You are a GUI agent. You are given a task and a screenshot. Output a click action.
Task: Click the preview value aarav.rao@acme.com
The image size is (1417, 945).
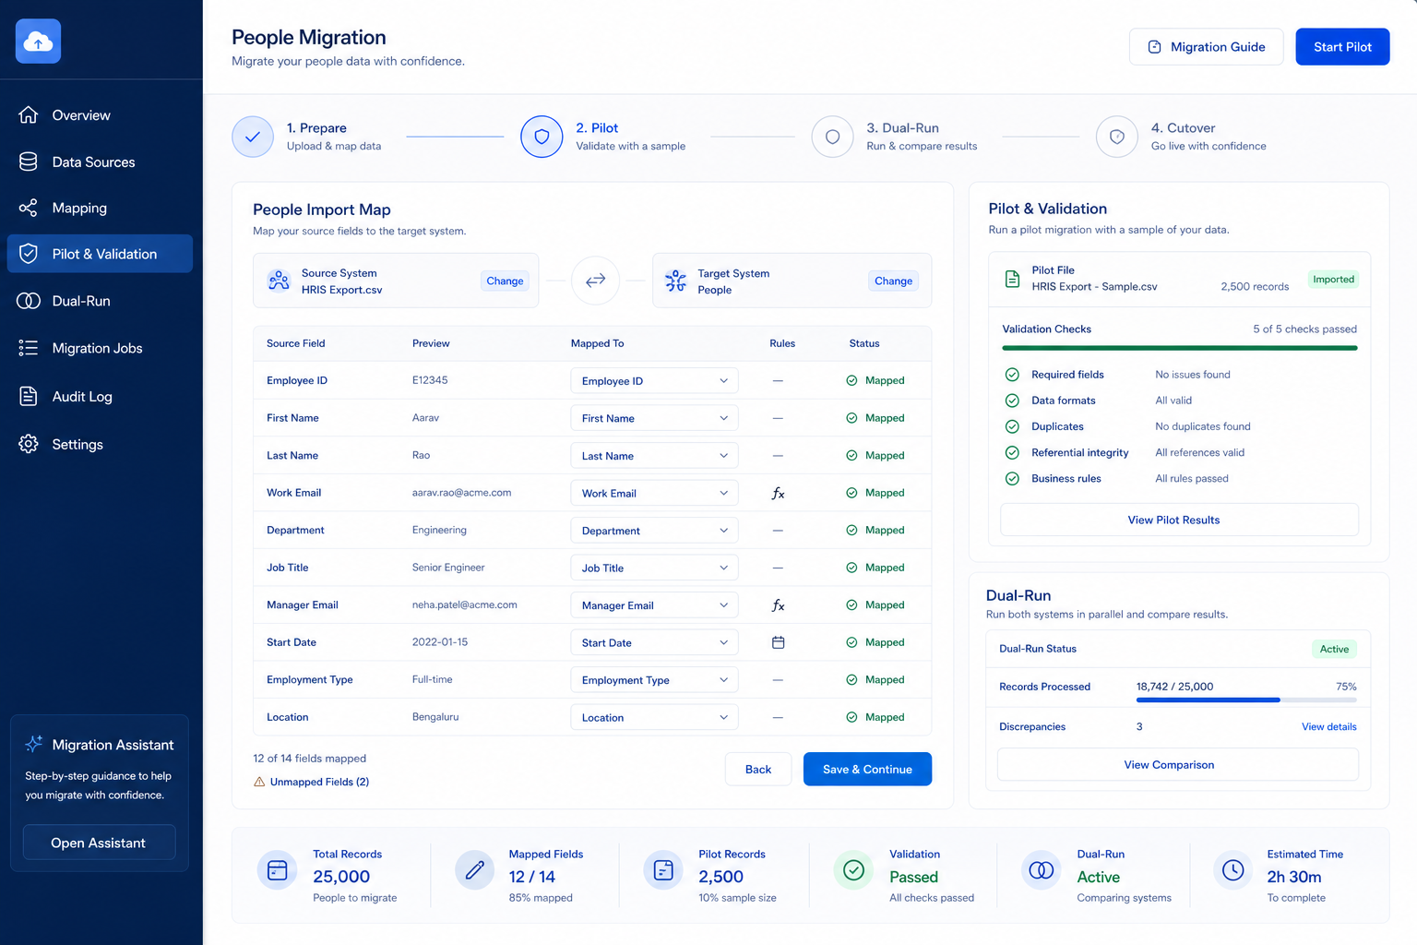pos(461,493)
